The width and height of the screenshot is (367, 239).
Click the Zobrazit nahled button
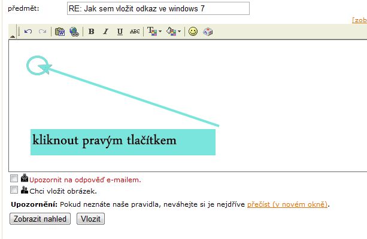pyautogui.click(x=40, y=219)
